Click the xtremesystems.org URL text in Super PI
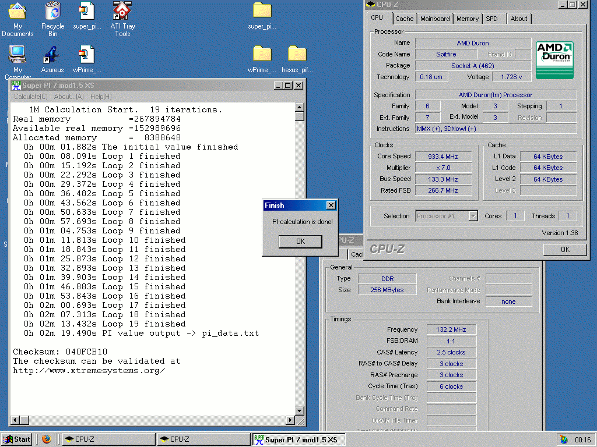597x447 pixels. click(x=89, y=371)
